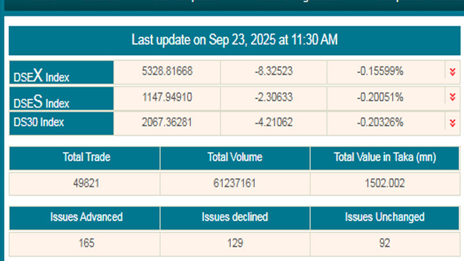Viewport: 464px width, 261px height.
Task: Select the DSEX value 5328.81668
Action: click(x=167, y=71)
